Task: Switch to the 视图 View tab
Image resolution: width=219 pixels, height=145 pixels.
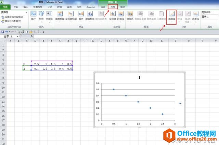Action: click(x=79, y=7)
